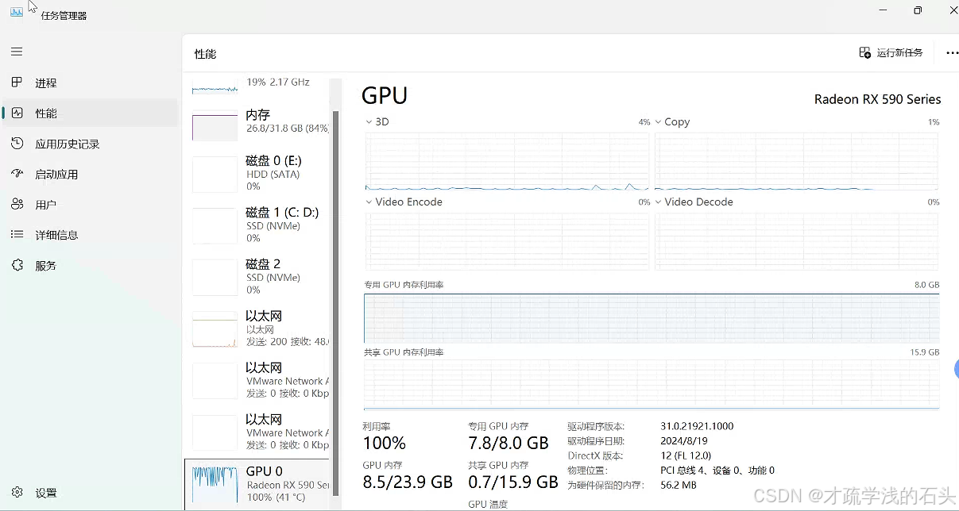
Task: Click the GPU 温度 label
Action: 488,505
